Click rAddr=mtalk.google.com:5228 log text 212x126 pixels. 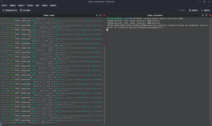coord(69,39)
